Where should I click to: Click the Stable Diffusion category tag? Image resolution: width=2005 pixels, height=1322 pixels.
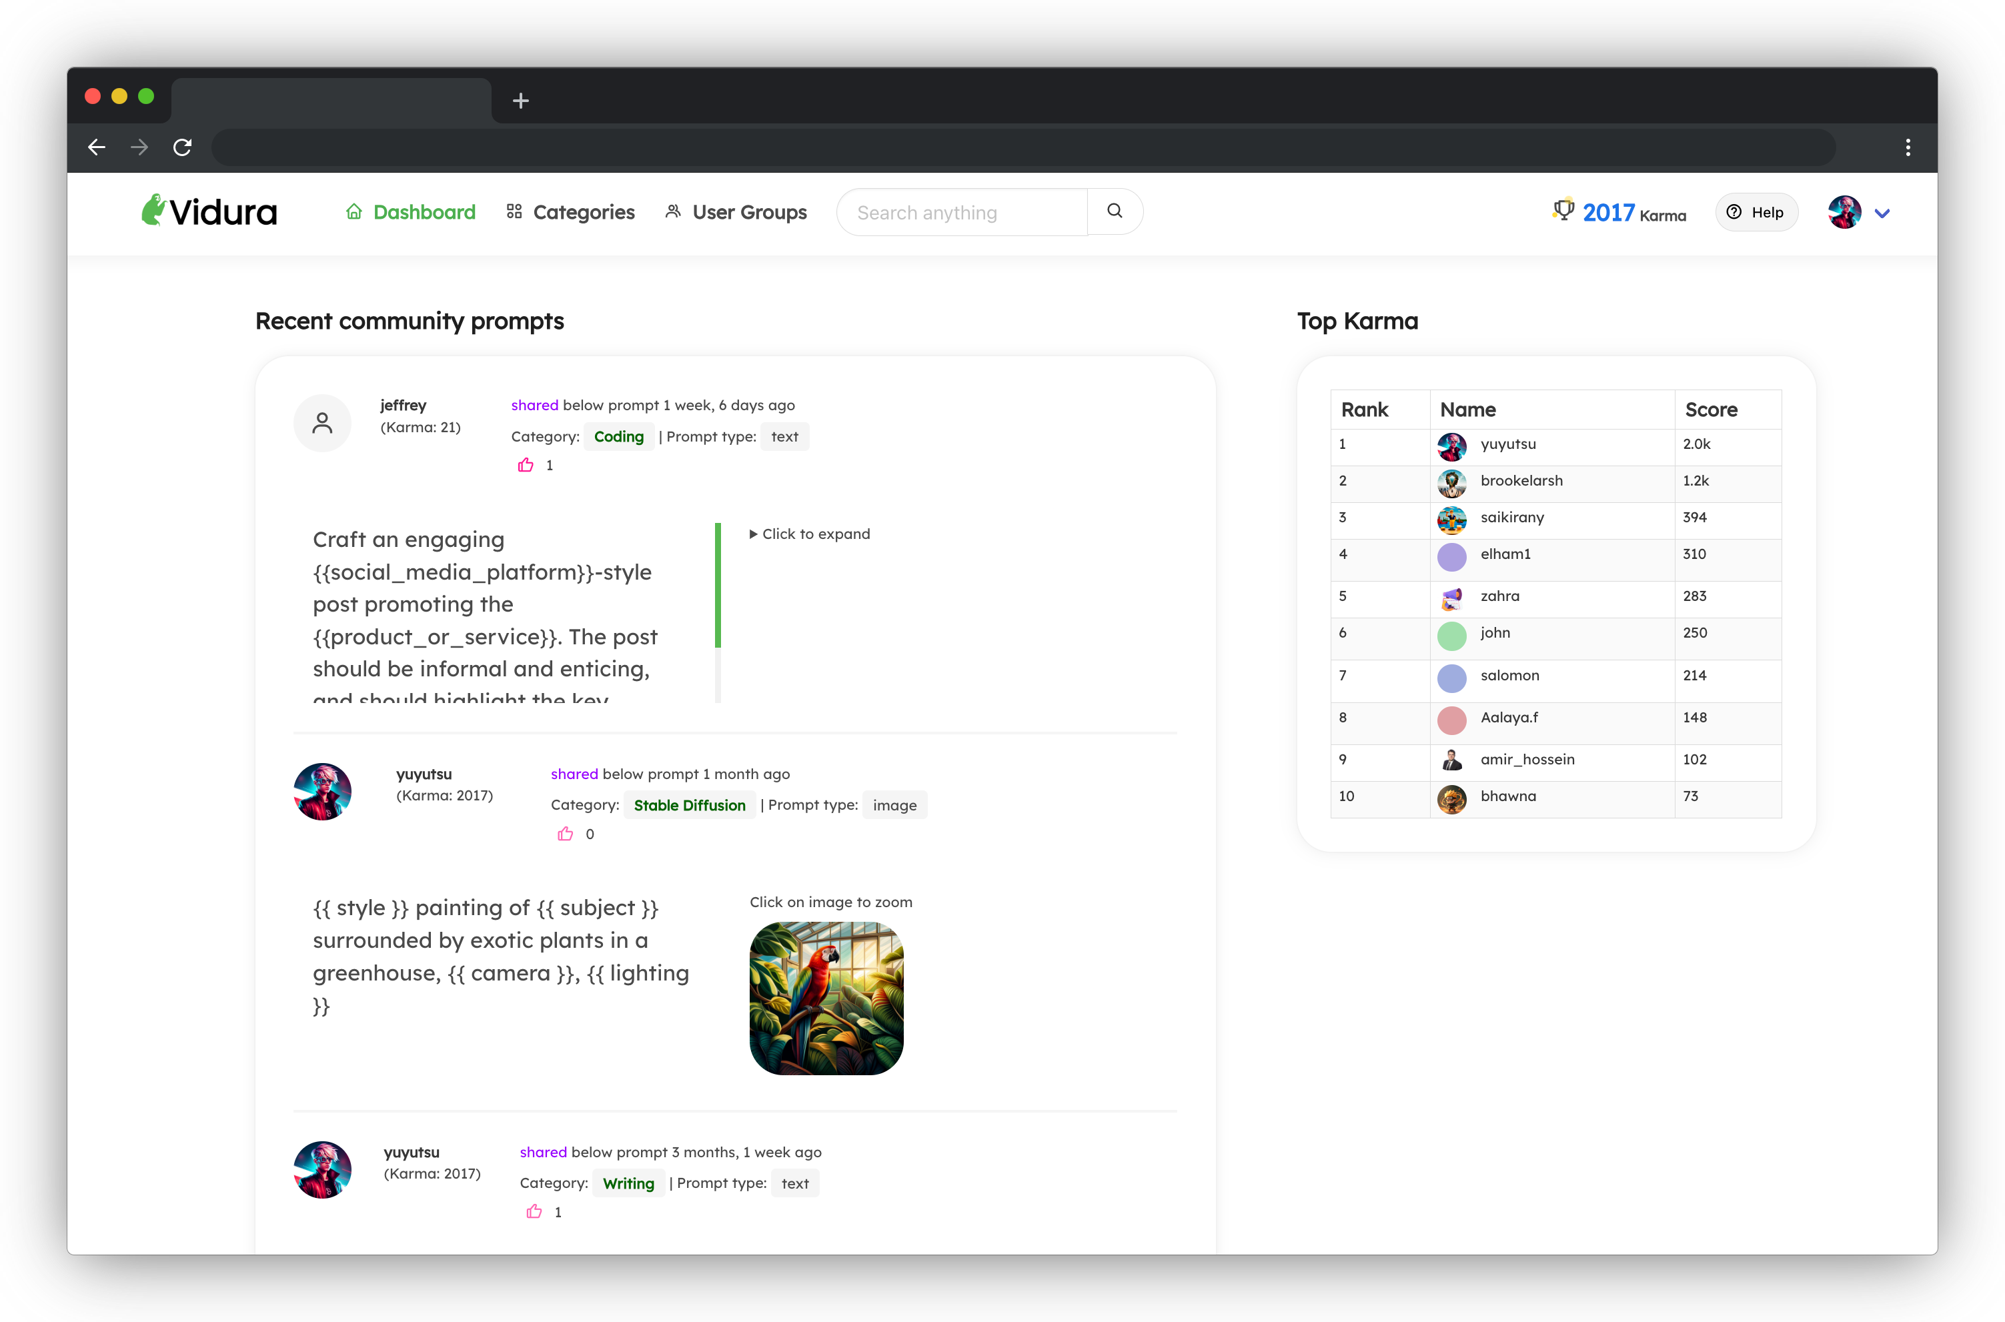pyautogui.click(x=689, y=804)
